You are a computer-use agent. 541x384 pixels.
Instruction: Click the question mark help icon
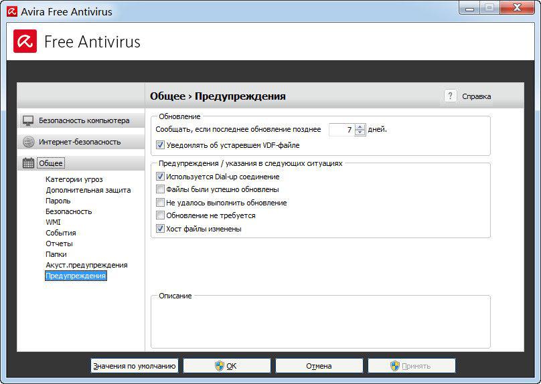point(450,96)
